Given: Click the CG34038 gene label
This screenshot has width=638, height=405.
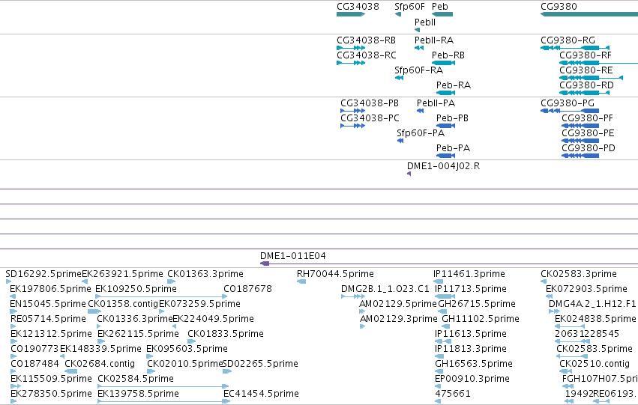Looking at the screenshot, I should pos(358,7).
